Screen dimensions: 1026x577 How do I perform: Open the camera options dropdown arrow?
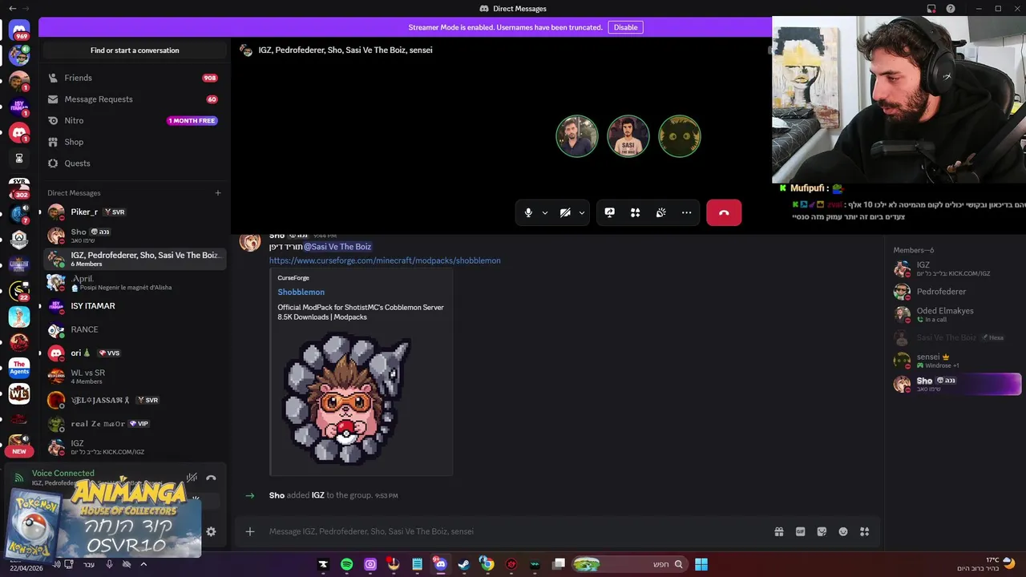(x=582, y=212)
